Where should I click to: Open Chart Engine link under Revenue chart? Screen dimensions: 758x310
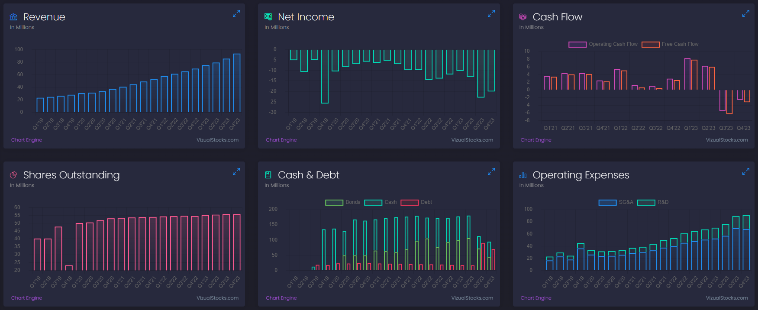27,140
